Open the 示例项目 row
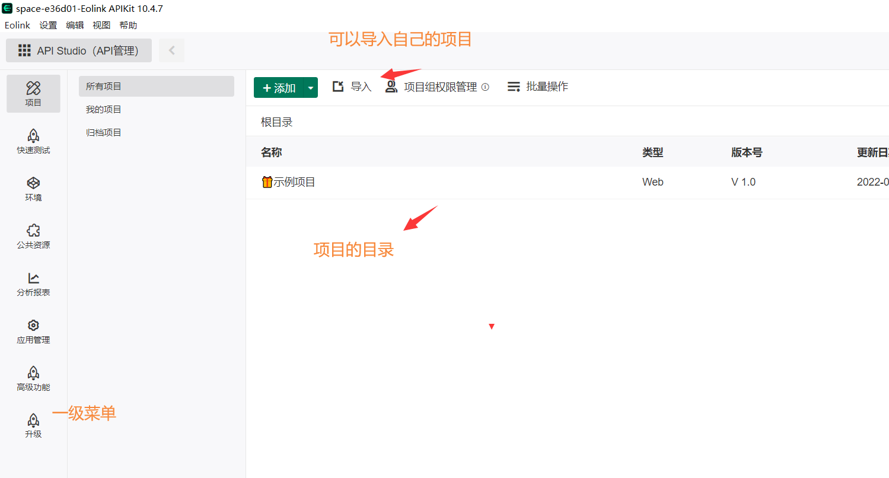Screen dimensions: 889x478 click(568, 182)
